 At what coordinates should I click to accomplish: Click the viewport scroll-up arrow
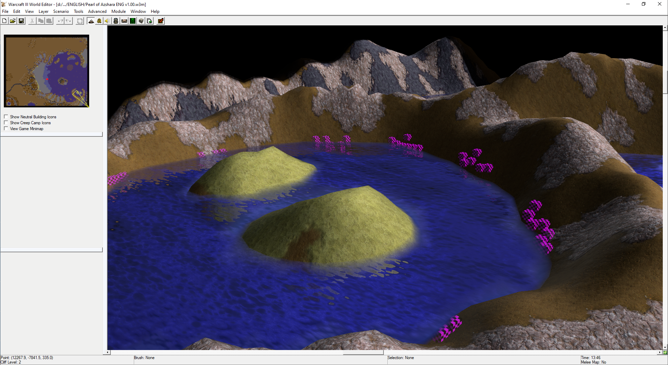coord(665,28)
